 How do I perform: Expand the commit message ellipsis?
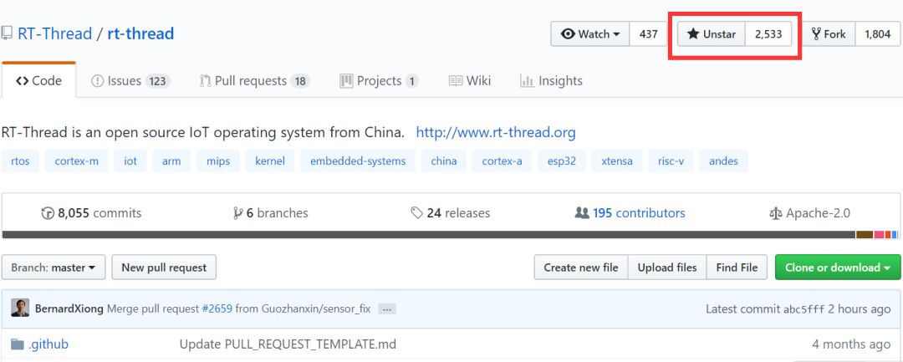[x=386, y=308]
